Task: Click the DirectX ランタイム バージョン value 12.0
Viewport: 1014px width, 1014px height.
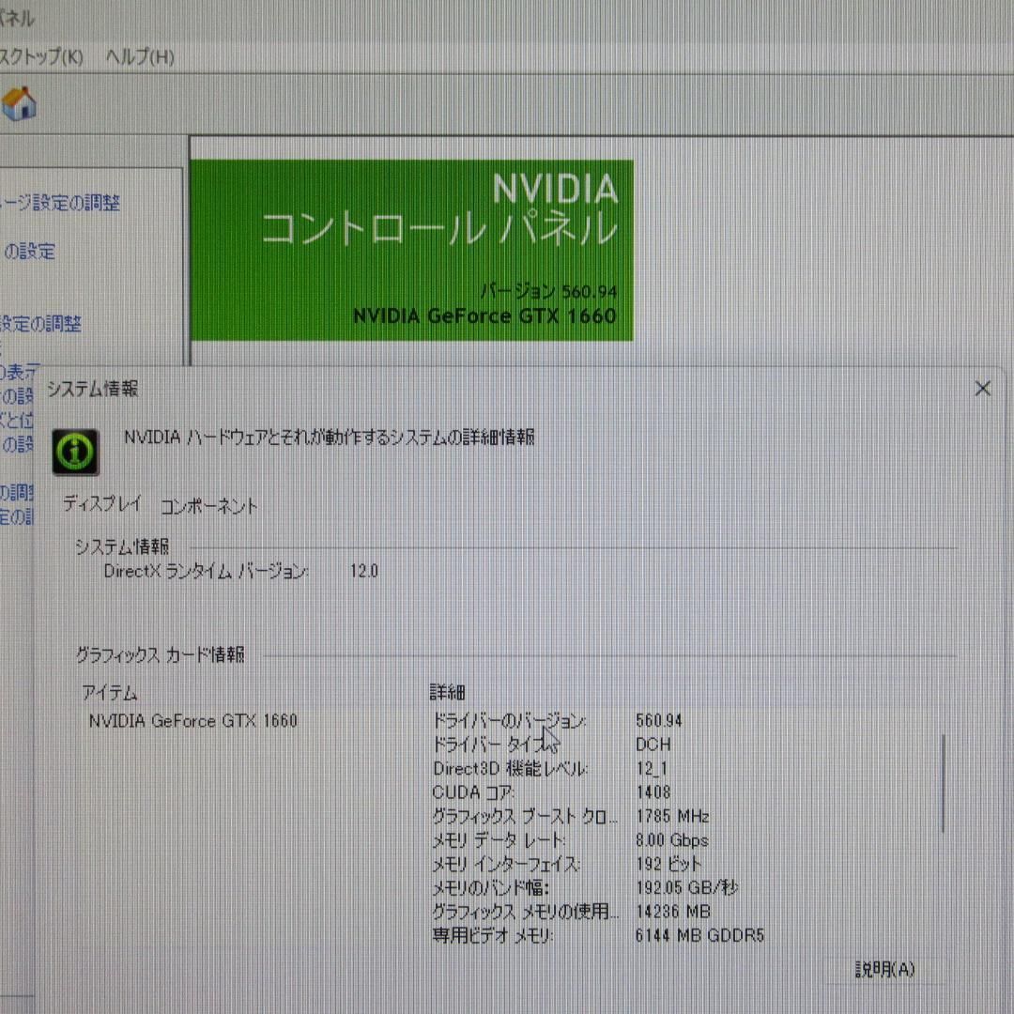Action: click(x=366, y=571)
